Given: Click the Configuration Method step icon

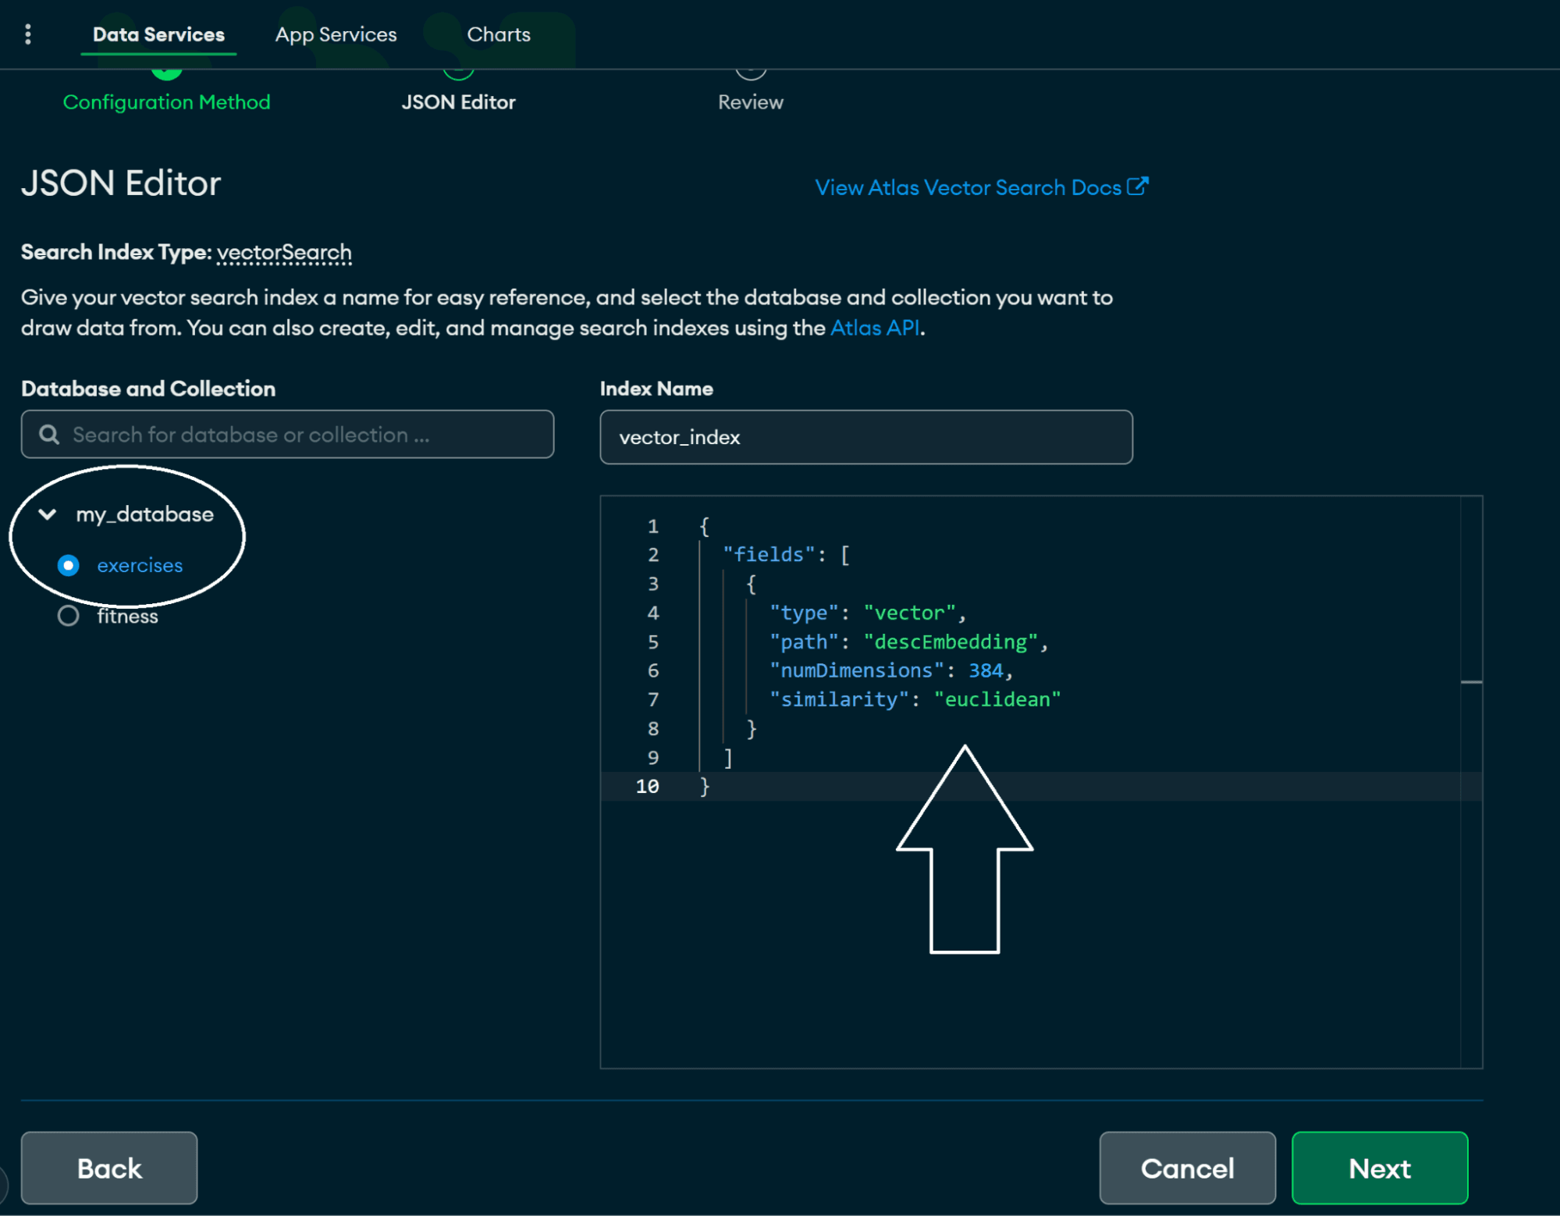Looking at the screenshot, I should pos(167,71).
